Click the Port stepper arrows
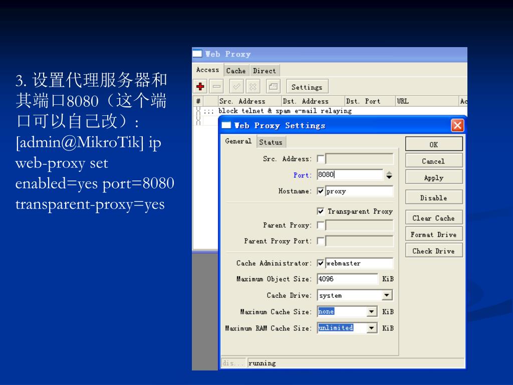 389,175
